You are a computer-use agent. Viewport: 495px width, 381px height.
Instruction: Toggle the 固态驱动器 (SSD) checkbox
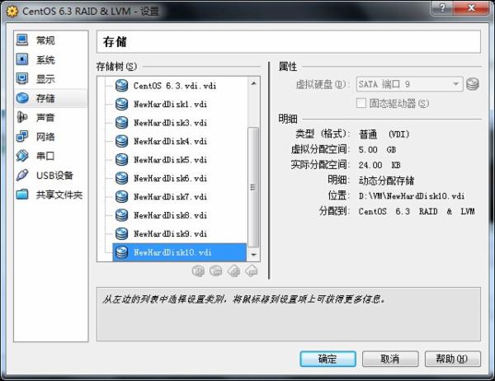(x=361, y=103)
